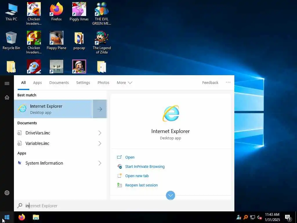Select the All tab
The width and height of the screenshot is (297, 223).
pos(23,83)
